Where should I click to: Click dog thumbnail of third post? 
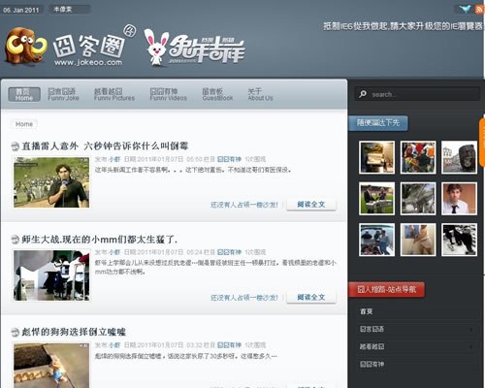tap(51, 366)
